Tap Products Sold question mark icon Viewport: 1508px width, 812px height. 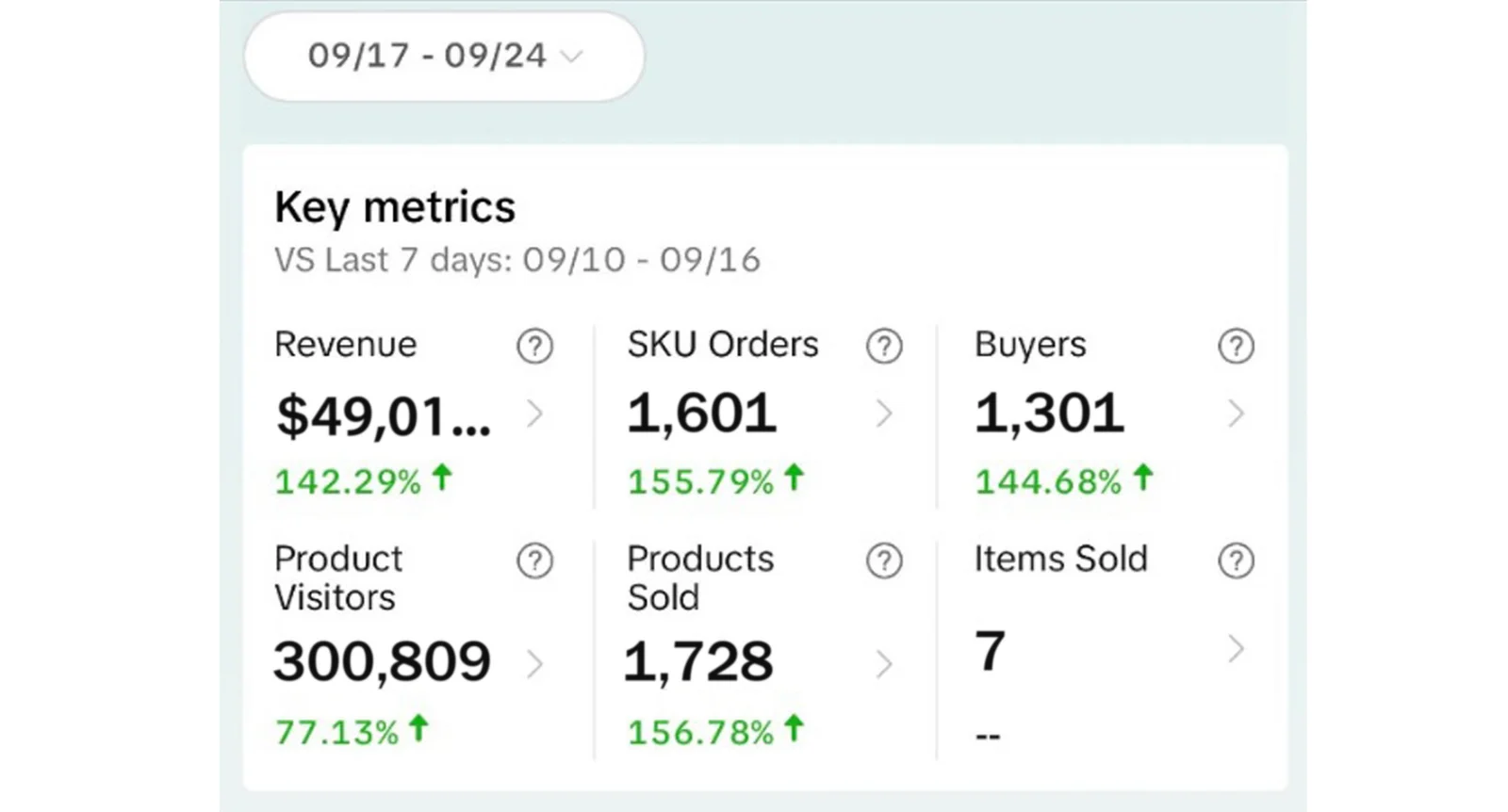[884, 561]
